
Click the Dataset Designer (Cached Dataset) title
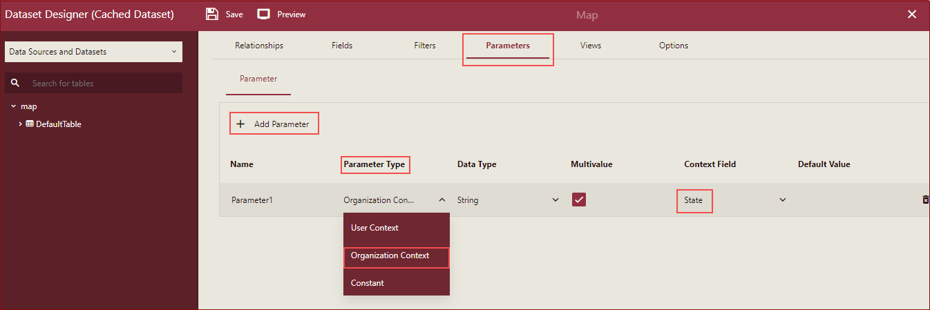point(90,14)
